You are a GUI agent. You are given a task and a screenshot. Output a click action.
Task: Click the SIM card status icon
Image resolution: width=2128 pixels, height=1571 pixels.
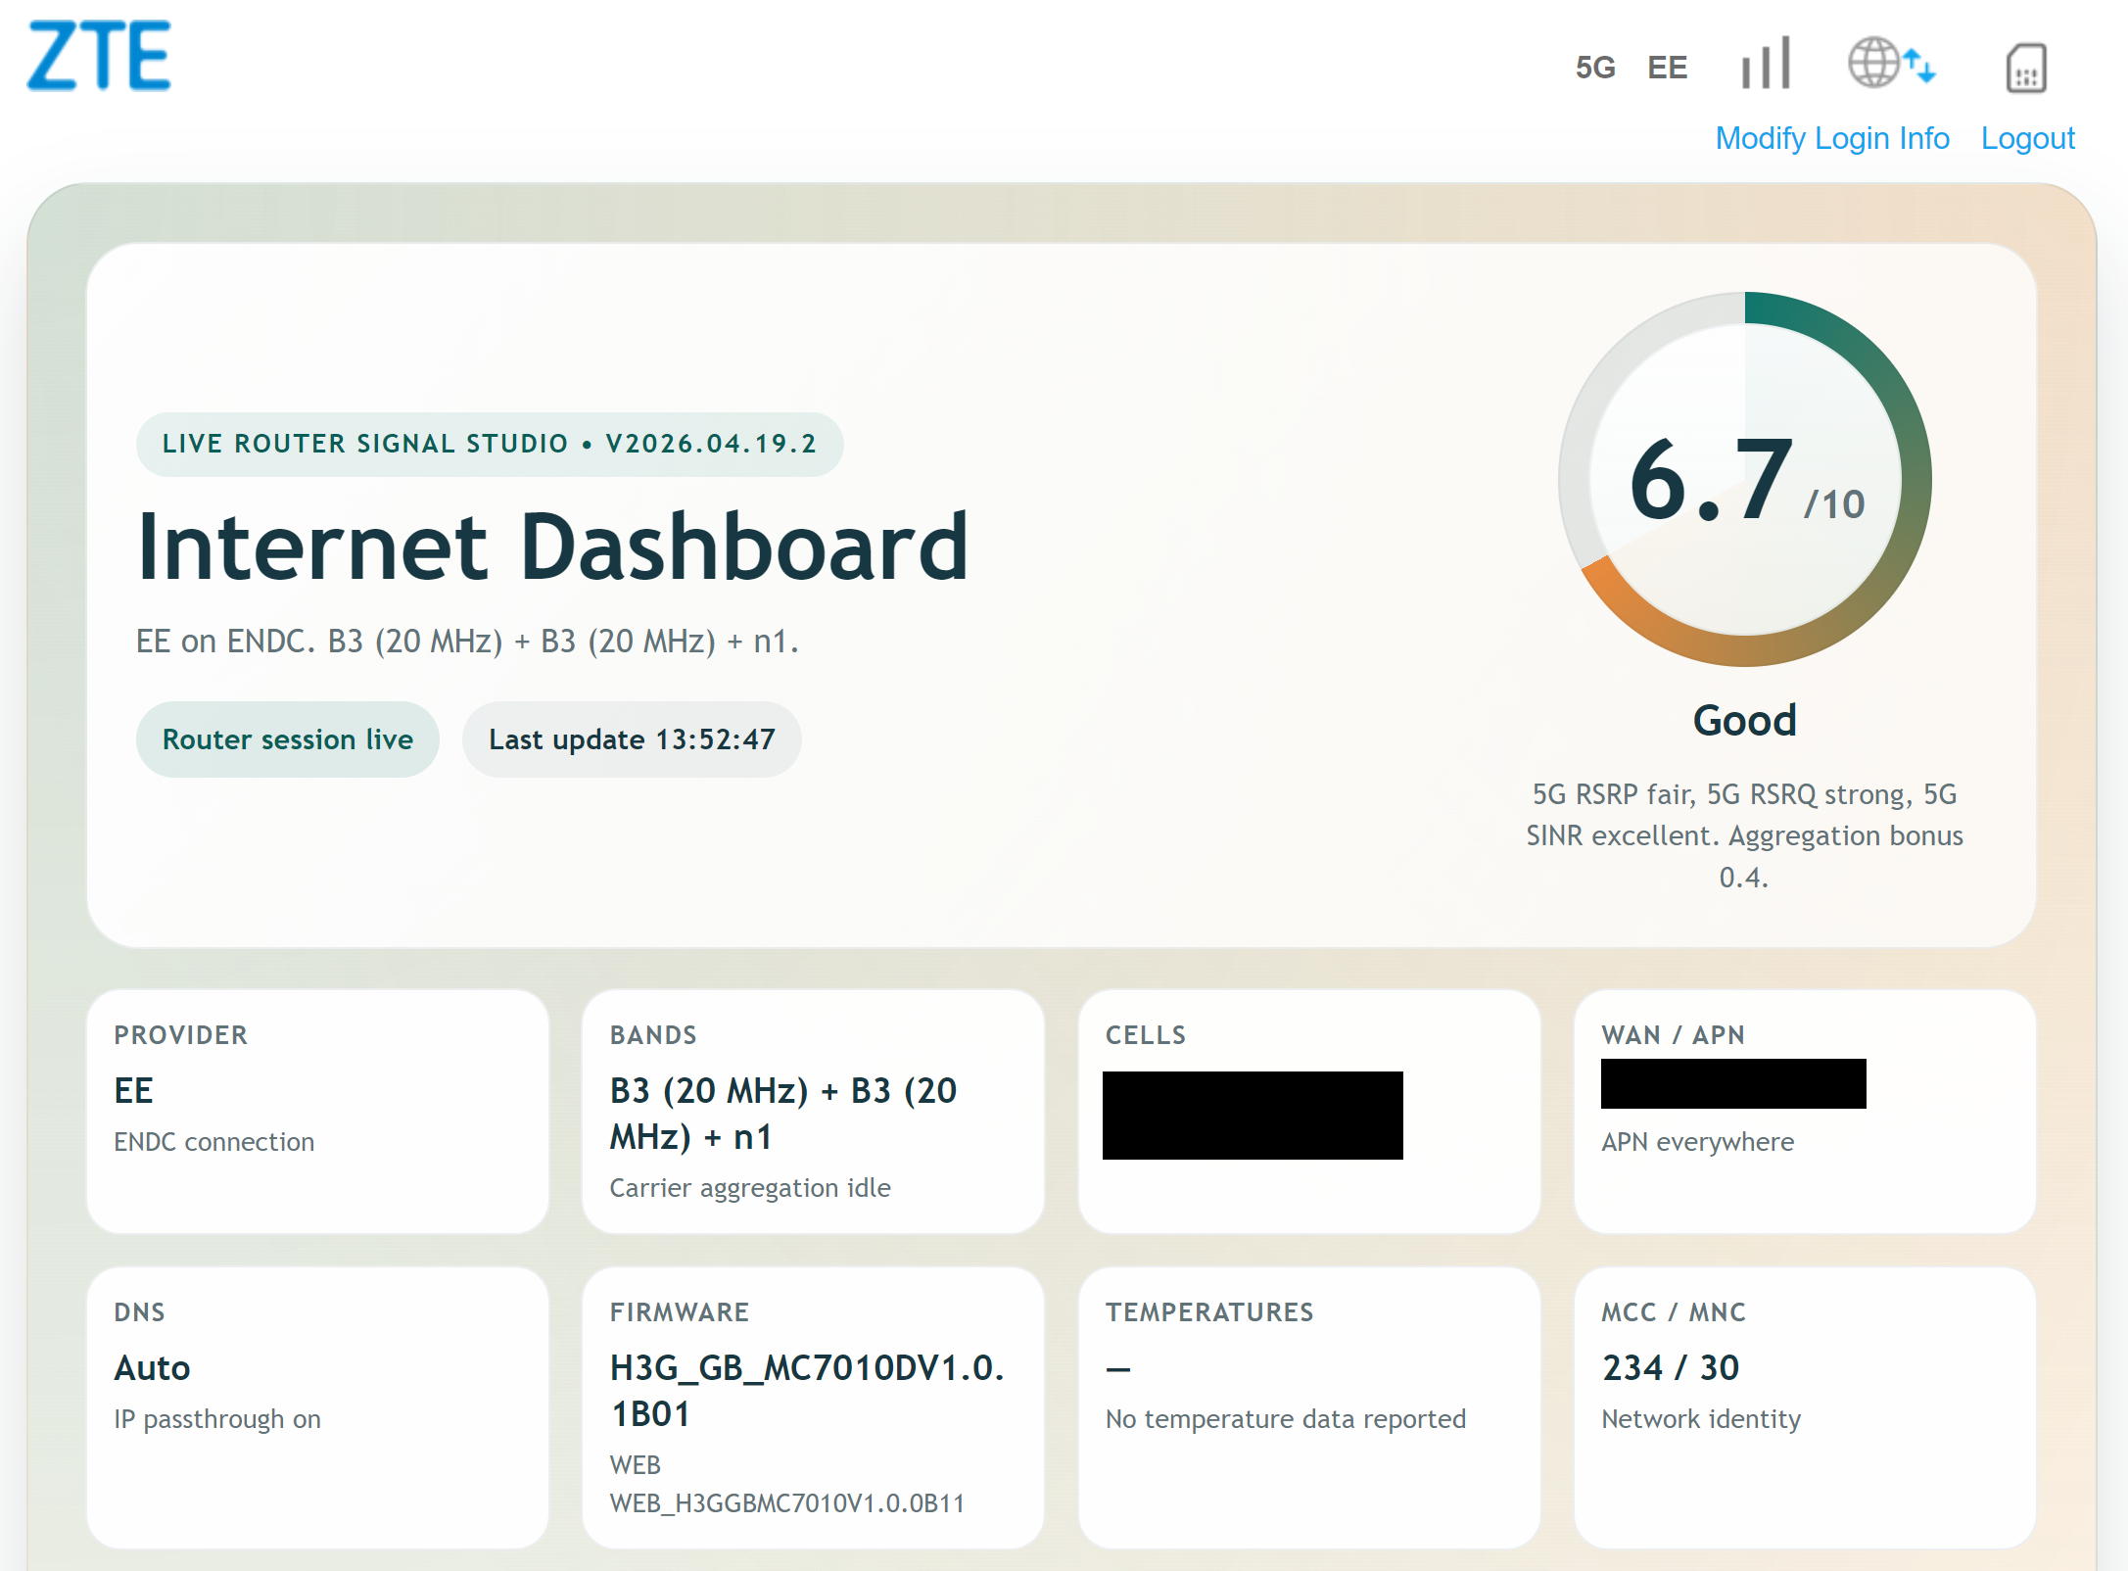(2026, 67)
